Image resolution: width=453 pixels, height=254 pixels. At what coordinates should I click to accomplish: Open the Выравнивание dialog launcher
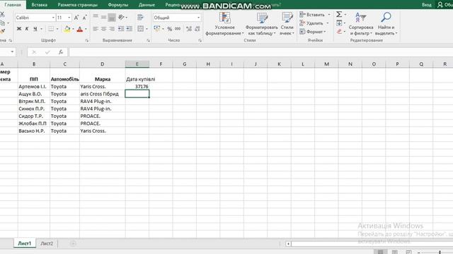pos(148,41)
